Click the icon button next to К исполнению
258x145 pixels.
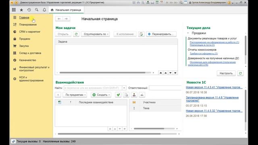coord(141,34)
